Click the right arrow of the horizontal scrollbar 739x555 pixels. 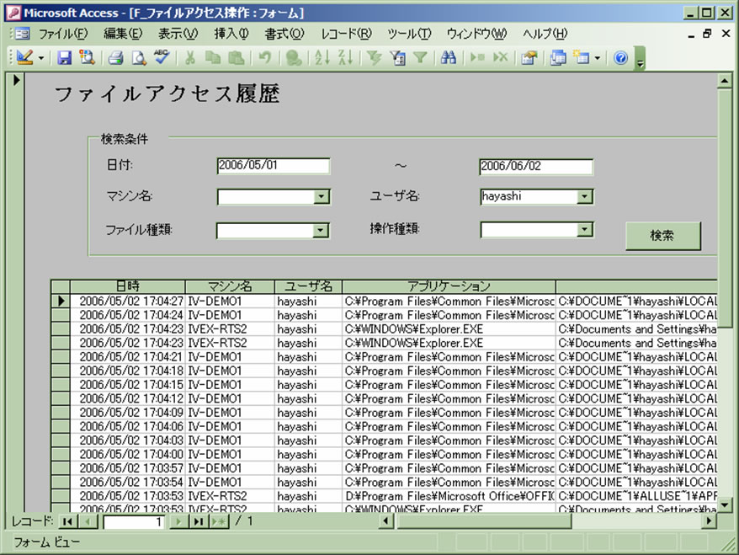tap(710, 522)
